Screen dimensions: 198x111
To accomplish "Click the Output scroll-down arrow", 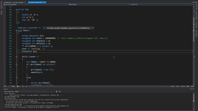I will coord(194,109).
